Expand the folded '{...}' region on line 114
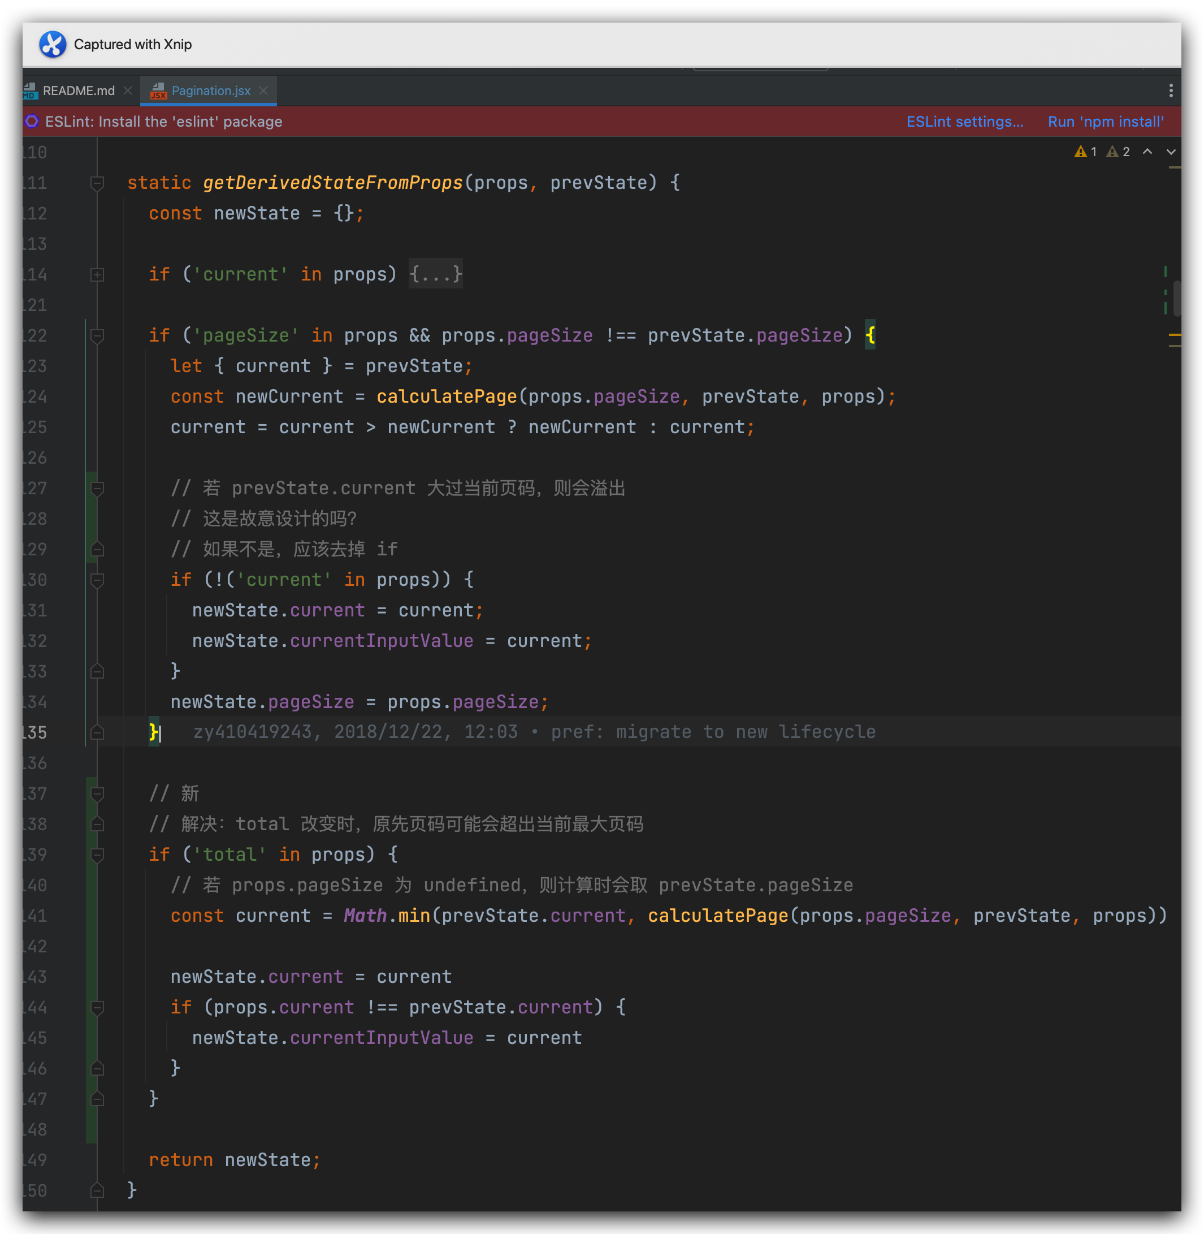The width and height of the screenshot is (1204, 1234). click(435, 274)
